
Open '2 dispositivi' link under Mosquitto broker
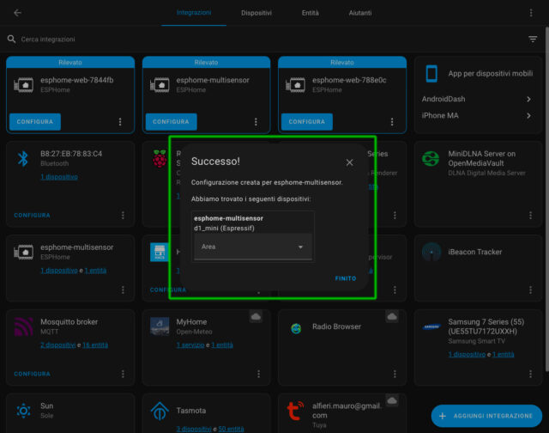coord(58,345)
